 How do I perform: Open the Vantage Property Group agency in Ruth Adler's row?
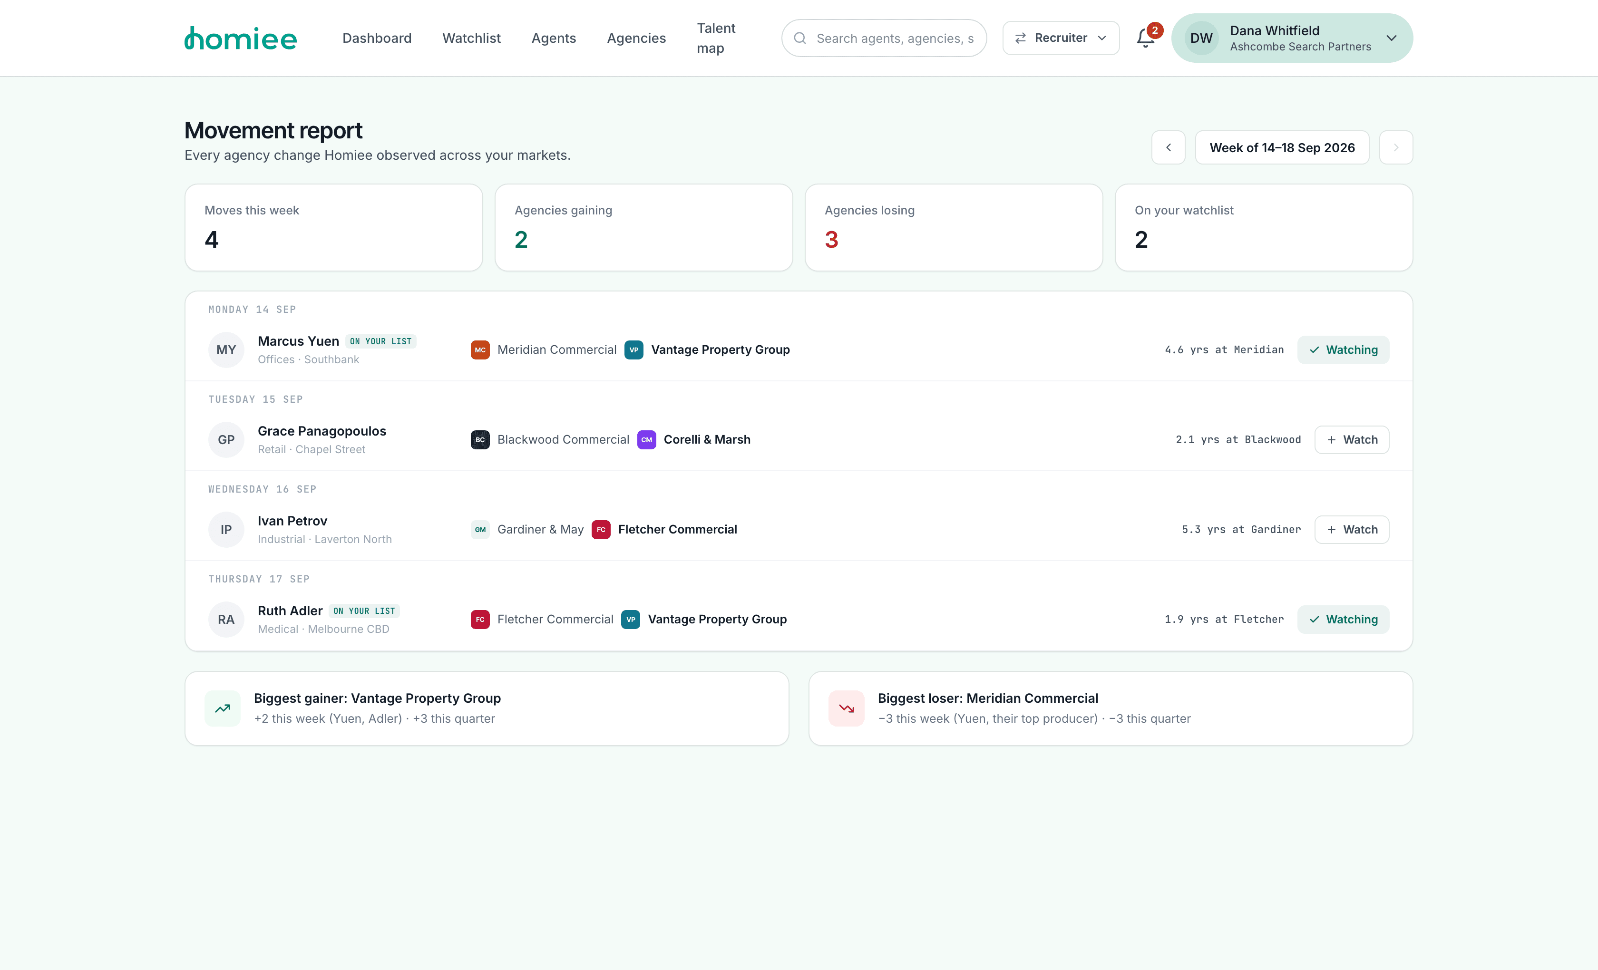[717, 619]
